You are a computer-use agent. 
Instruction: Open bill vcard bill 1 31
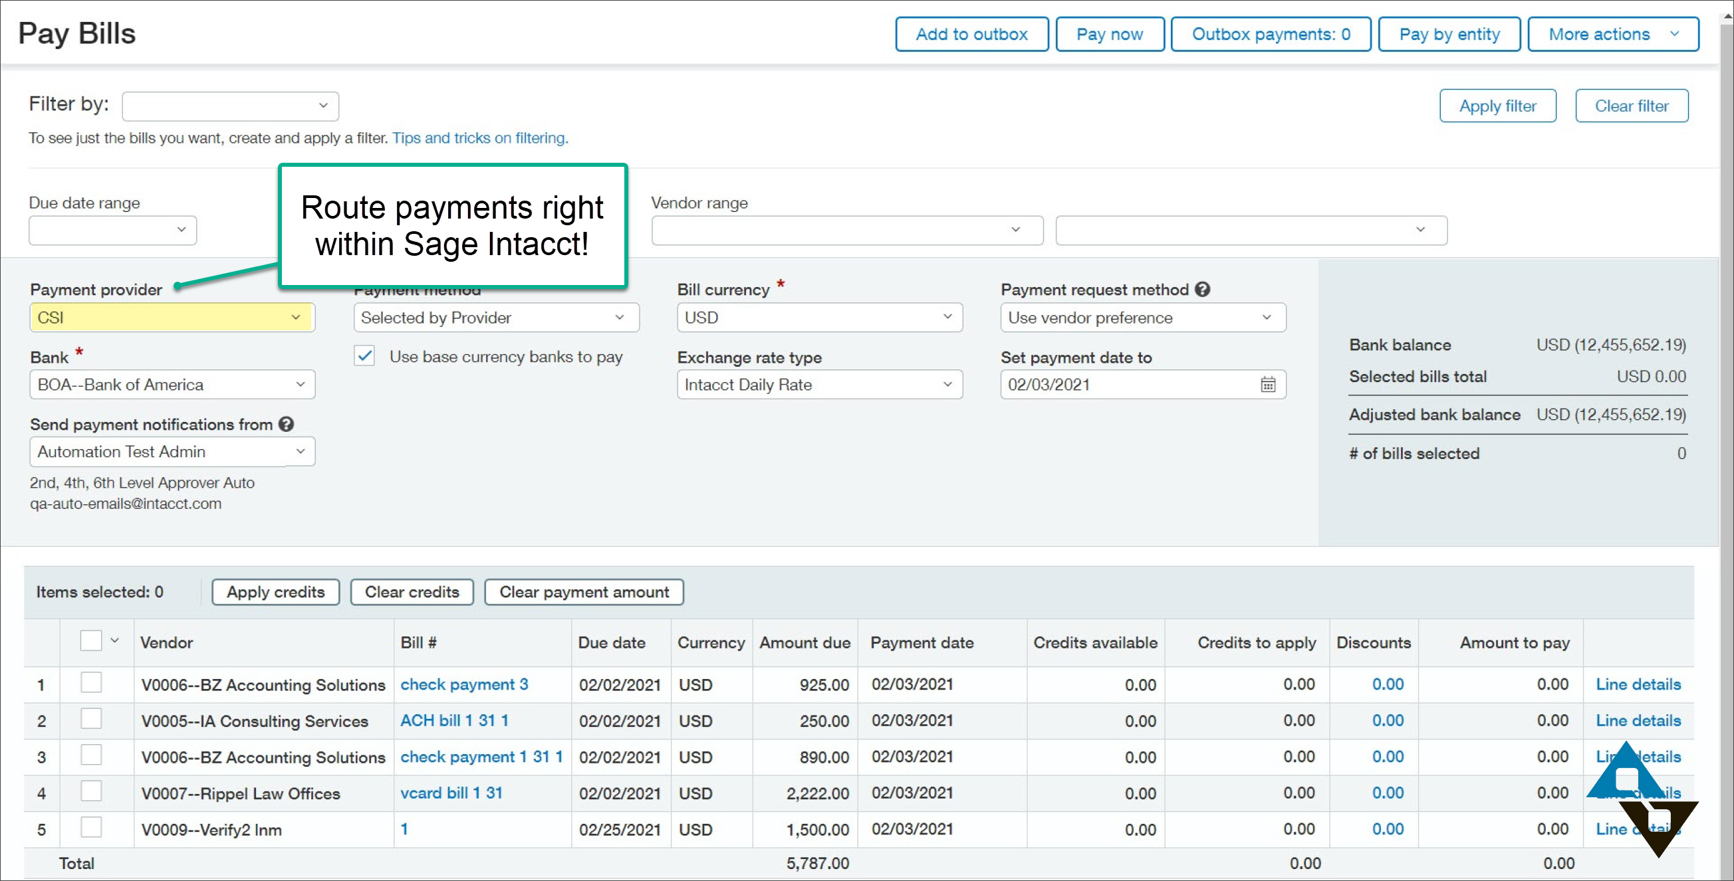tap(451, 793)
